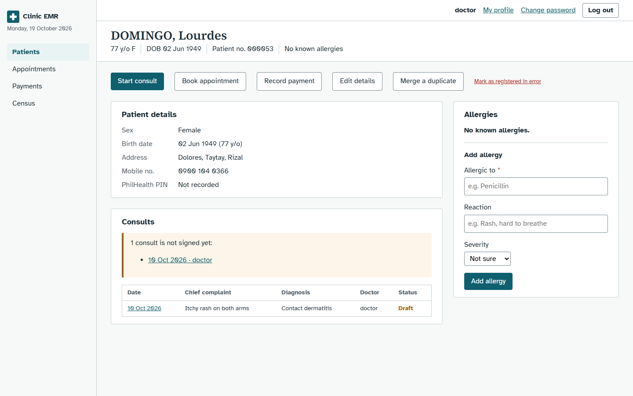Open the Record payment form
The width and height of the screenshot is (633, 396).
[289, 81]
